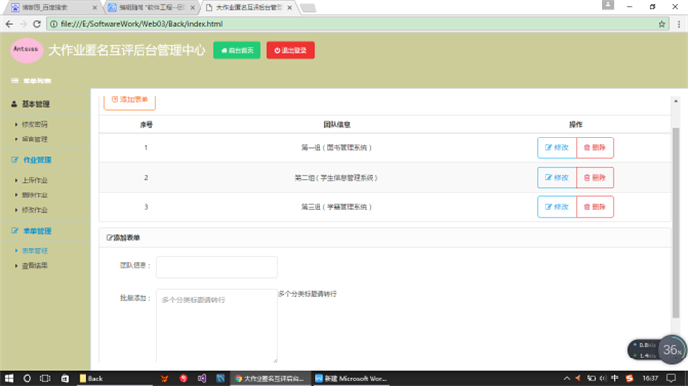The width and height of the screenshot is (688, 386).
Task: Click 删除 for row 2 第二组
Action: pyautogui.click(x=595, y=177)
